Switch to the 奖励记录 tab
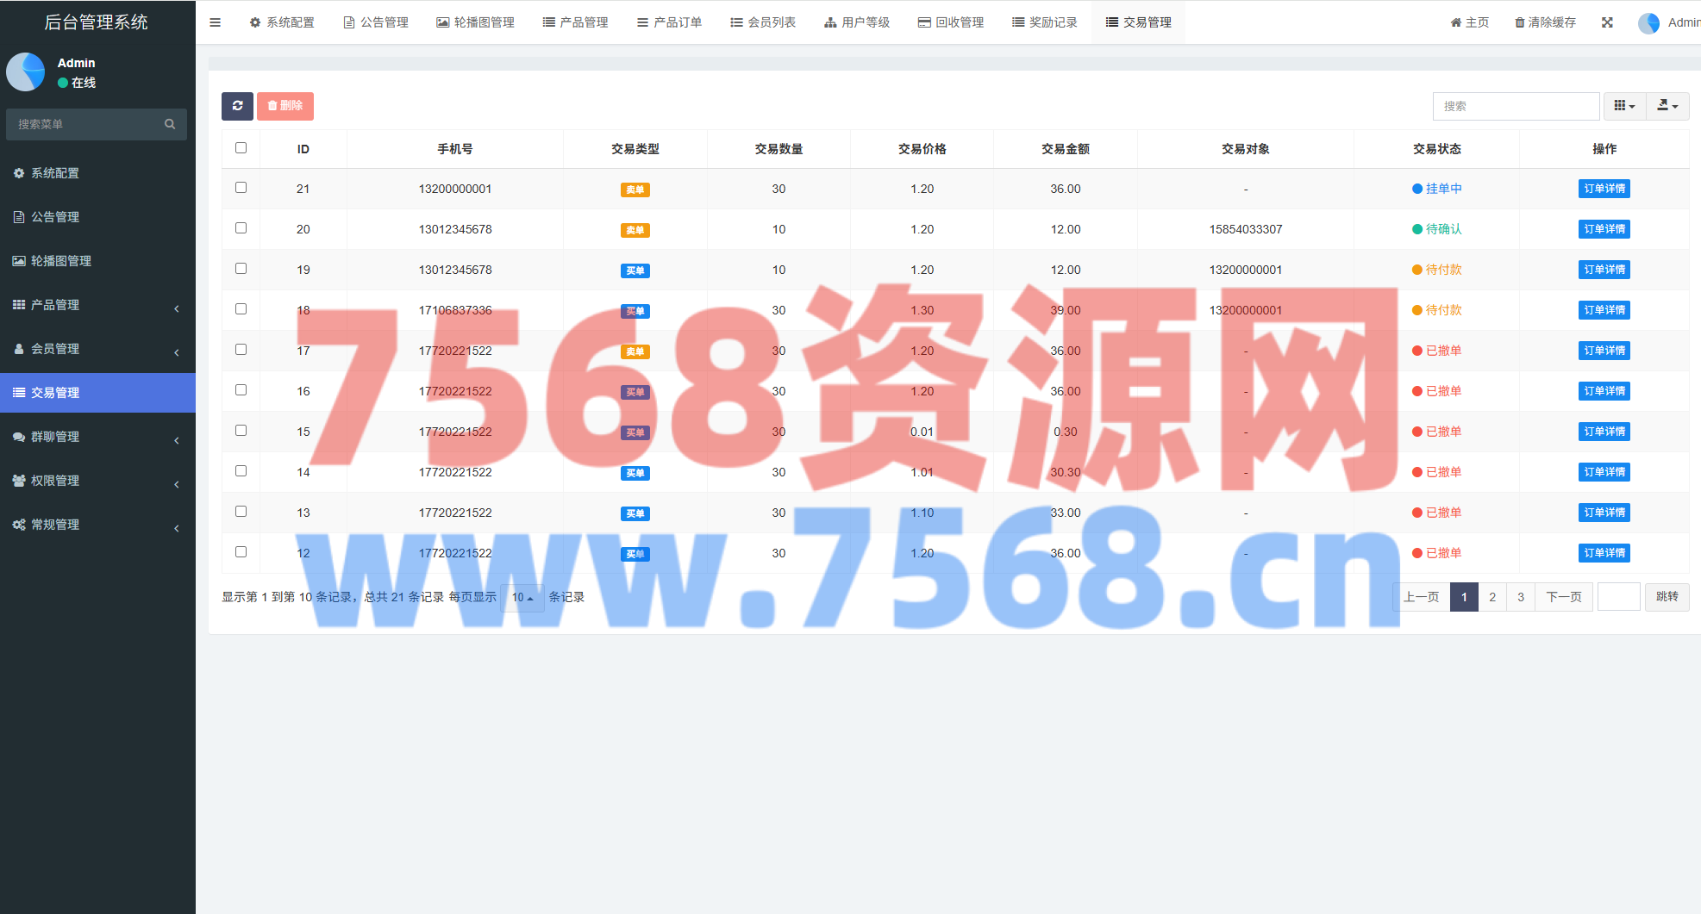The width and height of the screenshot is (1701, 914). coord(1044,22)
